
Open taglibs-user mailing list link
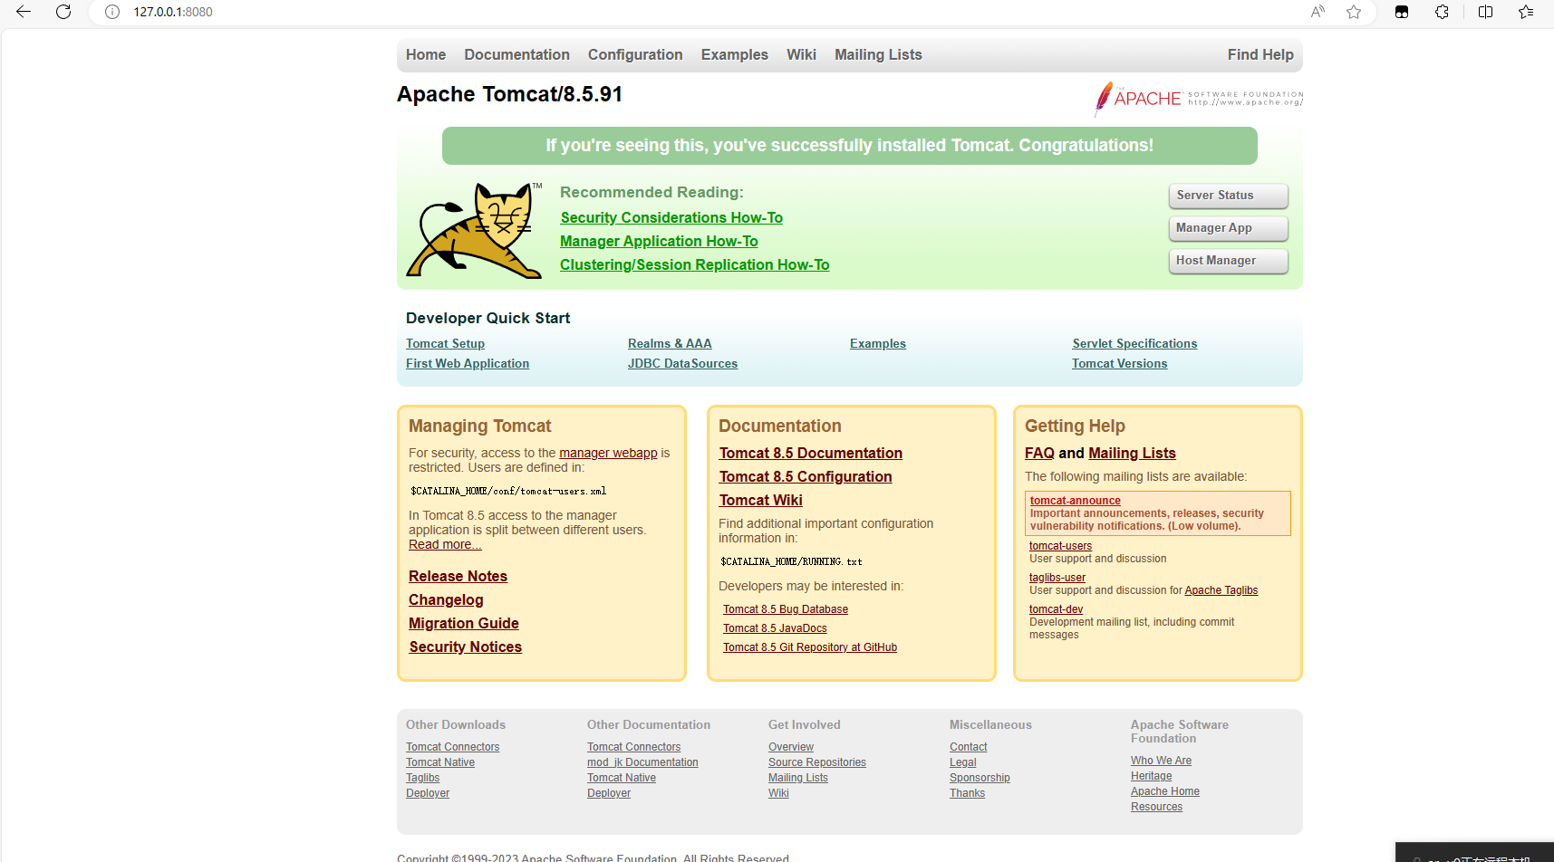point(1057,578)
